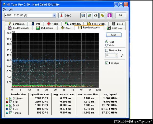This screenshot has width=153, height=124.
Task: Click the short stroke gB spinner arrows
Action: (x=116, y=55)
